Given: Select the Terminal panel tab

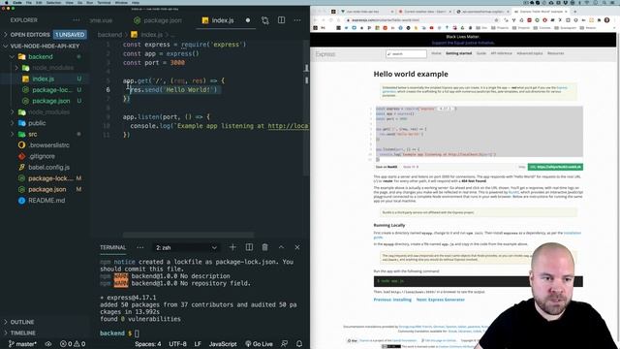Looking at the screenshot, I should (112, 248).
